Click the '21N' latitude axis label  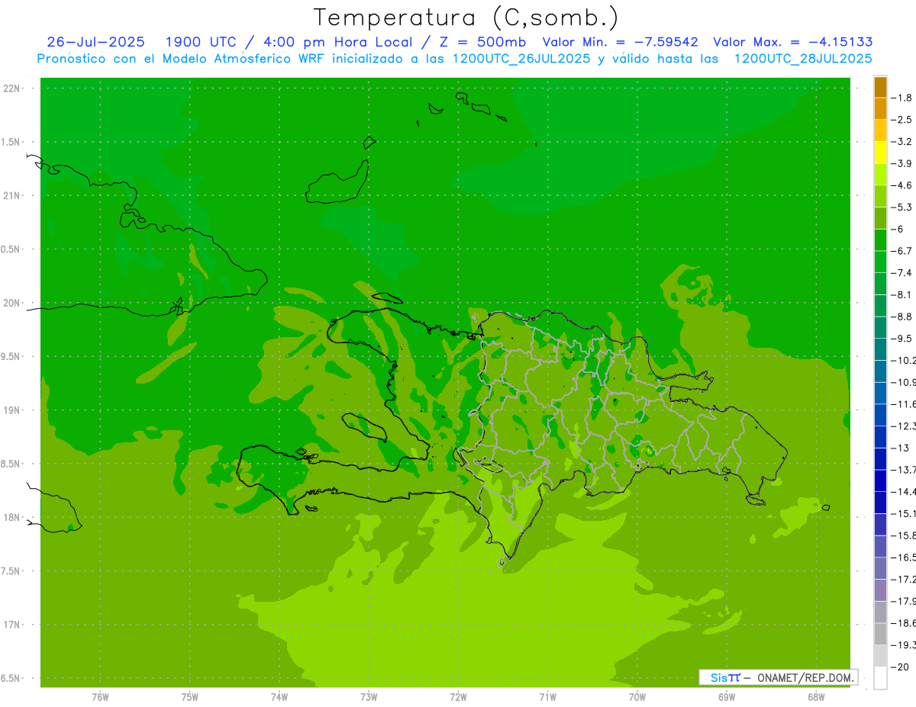tap(12, 195)
